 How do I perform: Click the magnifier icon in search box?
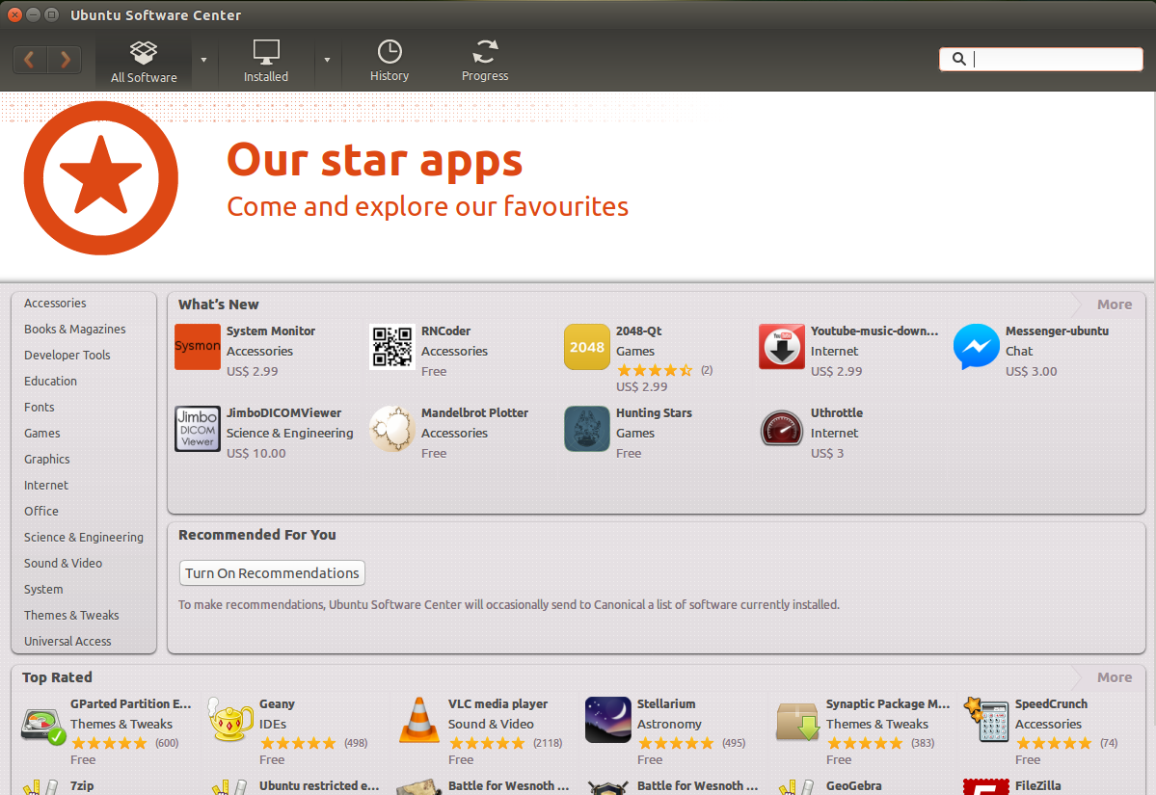(x=958, y=59)
